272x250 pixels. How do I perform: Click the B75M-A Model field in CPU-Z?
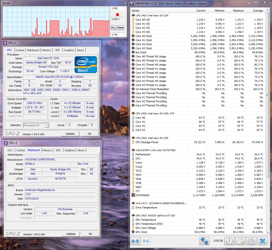point(47,164)
